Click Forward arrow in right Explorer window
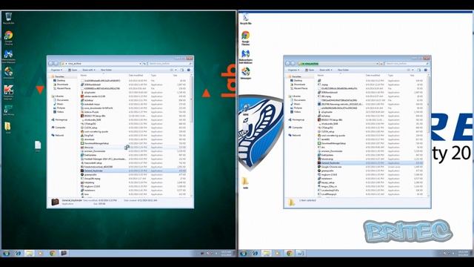474x267 pixels. [x=293, y=64]
